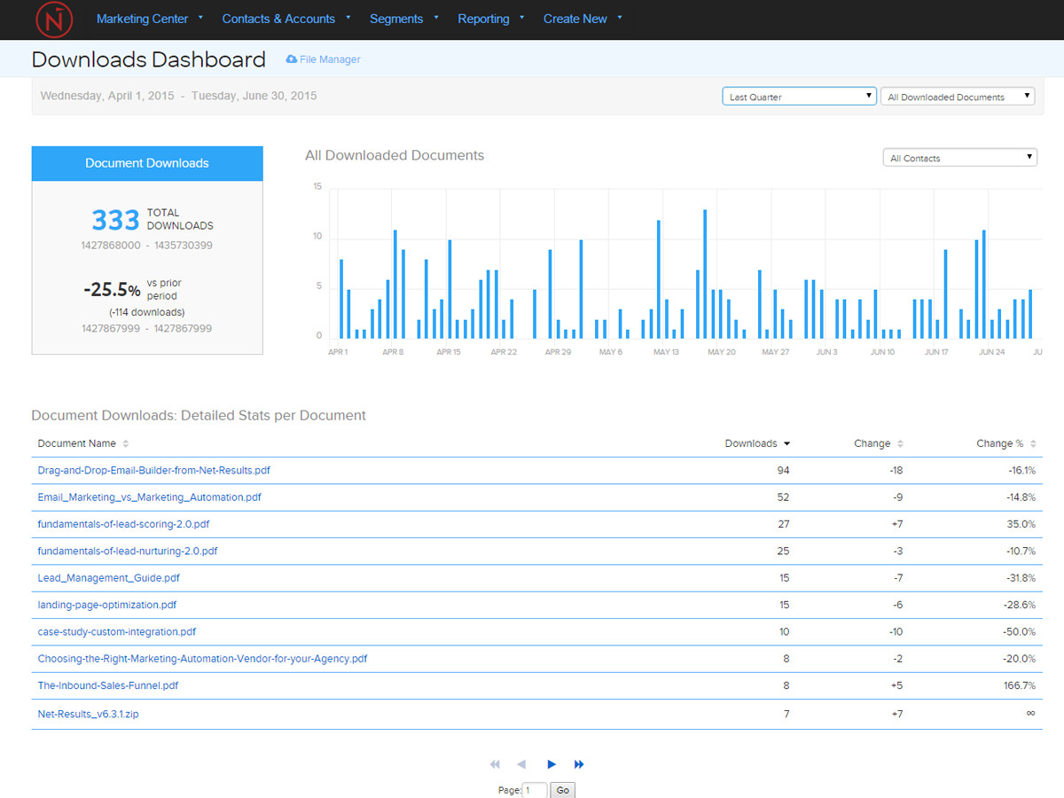Click the Document Name column header
1064x798 pixels.
(x=76, y=443)
